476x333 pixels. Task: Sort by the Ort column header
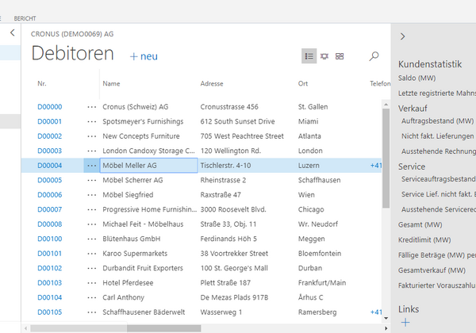303,83
